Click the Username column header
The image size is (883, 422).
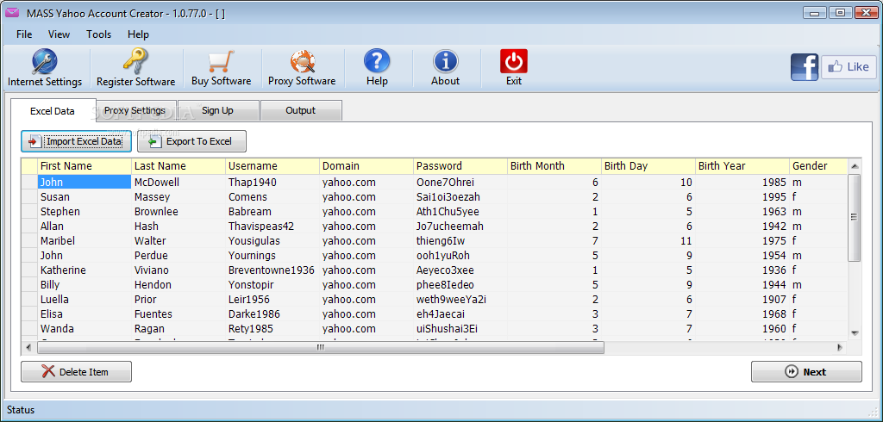(272, 166)
